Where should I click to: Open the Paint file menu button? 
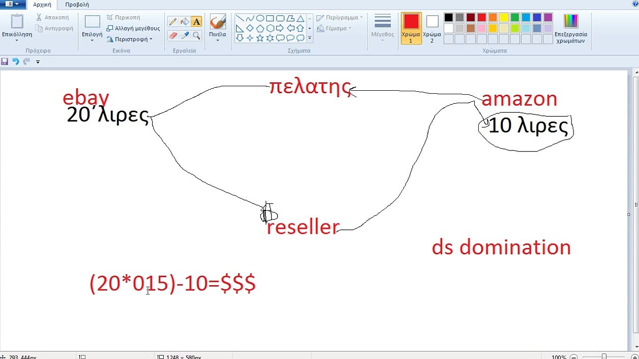pos(13,4)
